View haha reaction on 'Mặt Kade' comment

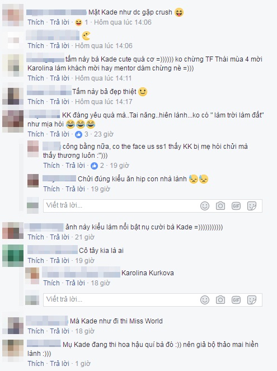tap(81, 22)
